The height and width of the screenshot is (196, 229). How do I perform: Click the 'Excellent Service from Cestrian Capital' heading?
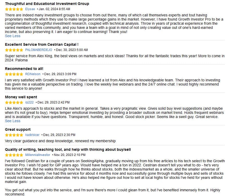coord(42,44)
